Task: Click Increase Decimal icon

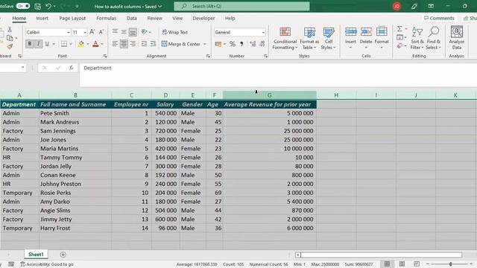Action: point(253,44)
